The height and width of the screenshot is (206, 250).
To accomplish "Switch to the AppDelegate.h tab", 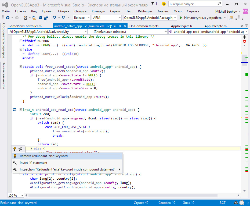I will 181,26.
